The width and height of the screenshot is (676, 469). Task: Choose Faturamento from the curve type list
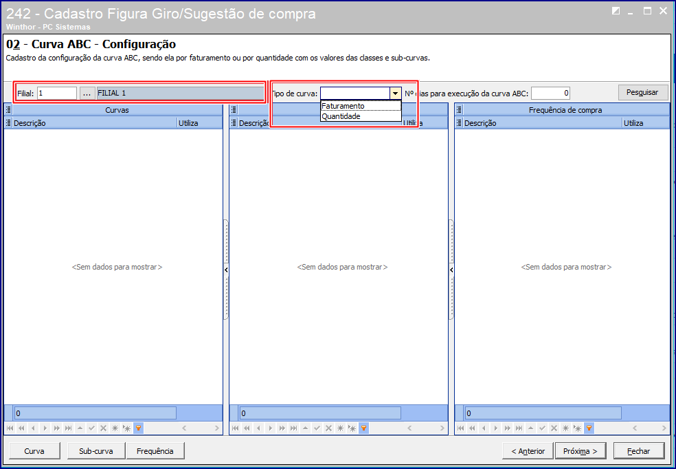pyautogui.click(x=361, y=106)
